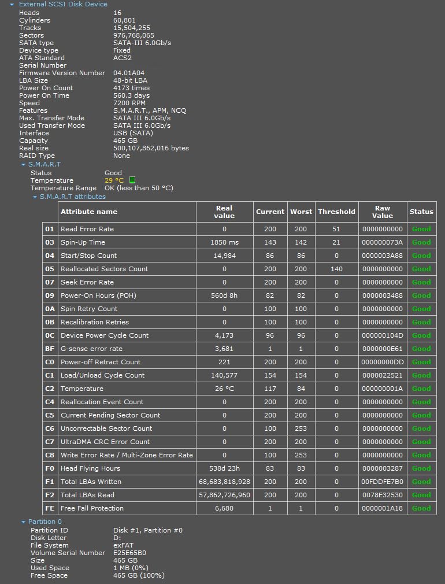Click the Good status for Free Fall Protection

click(421, 508)
